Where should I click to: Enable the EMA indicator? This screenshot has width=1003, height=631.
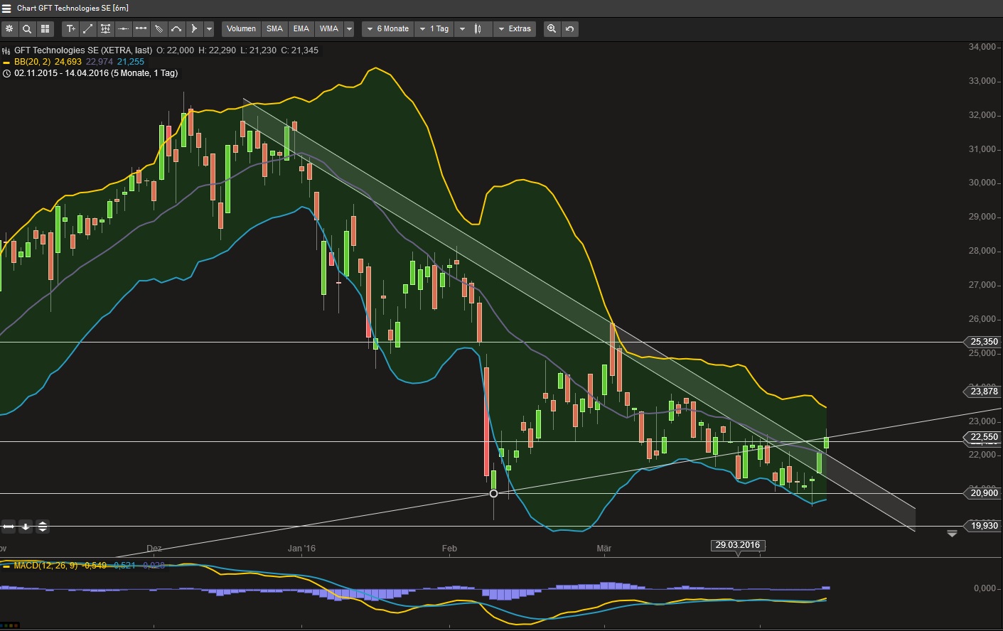click(301, 29)
